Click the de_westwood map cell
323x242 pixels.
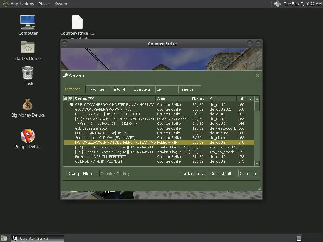click(x=223, y=128)
